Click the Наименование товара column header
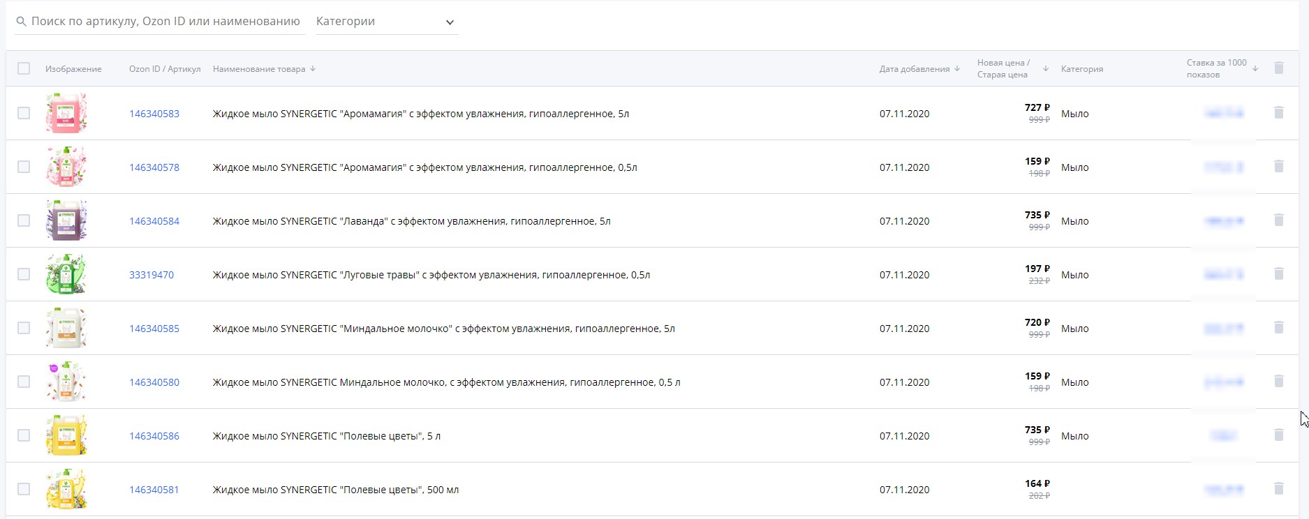 pos(259,69)
